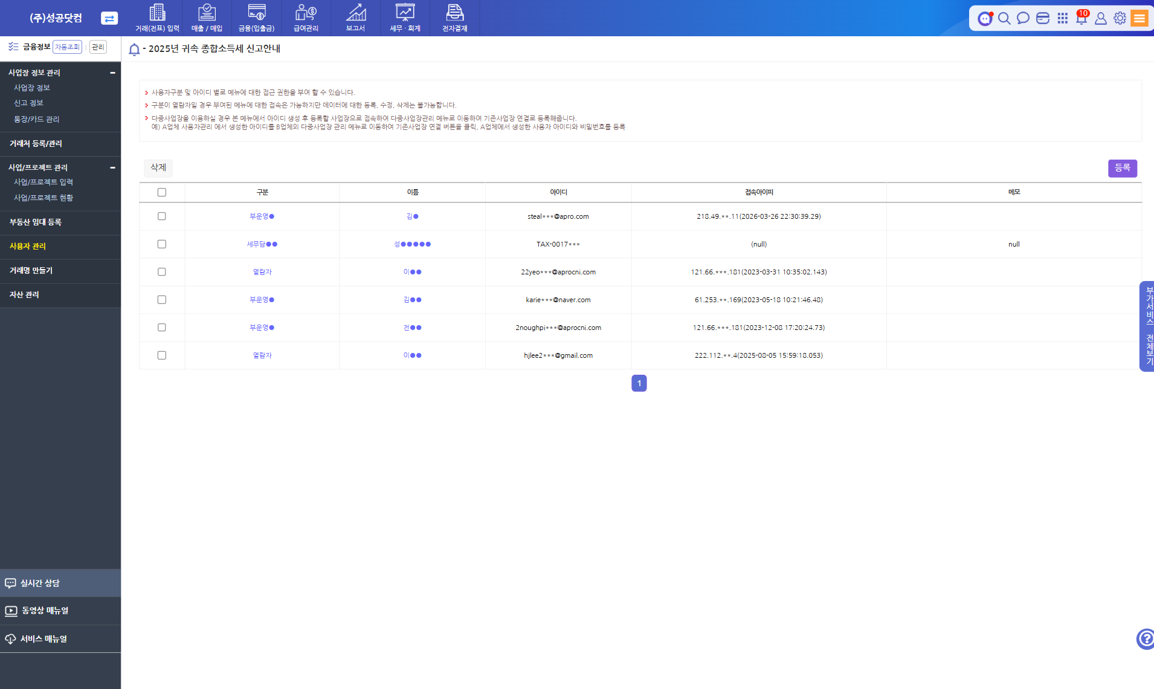1154x689 pixels.
Task: Toggle the select-all header checkbox
Action: point(161,192)
